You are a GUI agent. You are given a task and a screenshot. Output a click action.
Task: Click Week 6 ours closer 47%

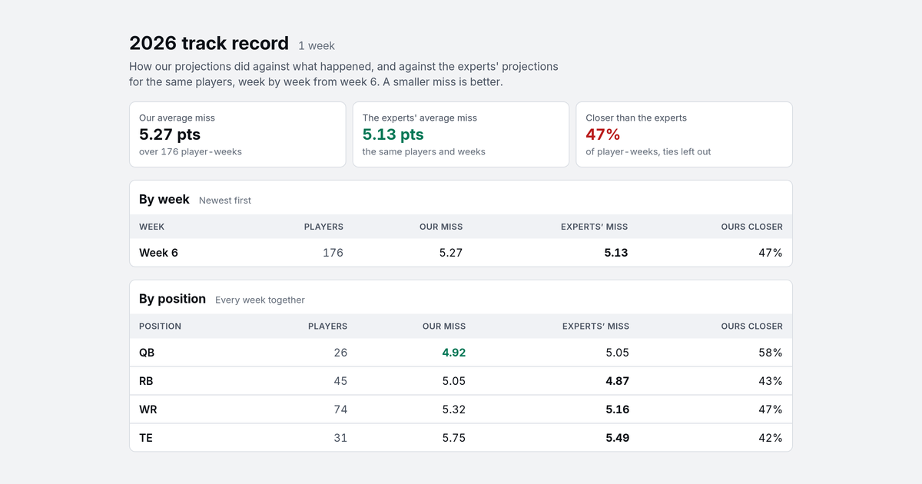coord(771,253)
